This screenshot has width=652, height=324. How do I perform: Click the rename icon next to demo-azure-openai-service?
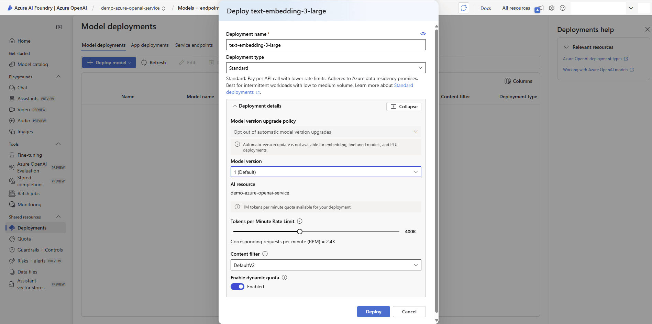coord(164,8)
